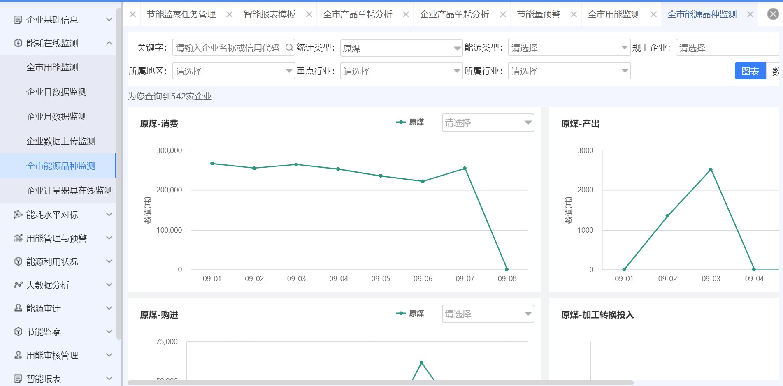Click the 大数据分析 sidebar icon

pyautogui.click(x=18, y=285)
